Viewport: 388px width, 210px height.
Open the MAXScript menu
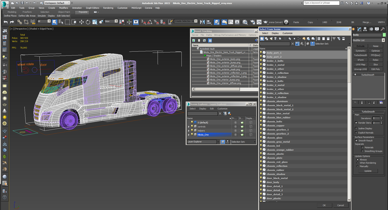click(136, 8)
